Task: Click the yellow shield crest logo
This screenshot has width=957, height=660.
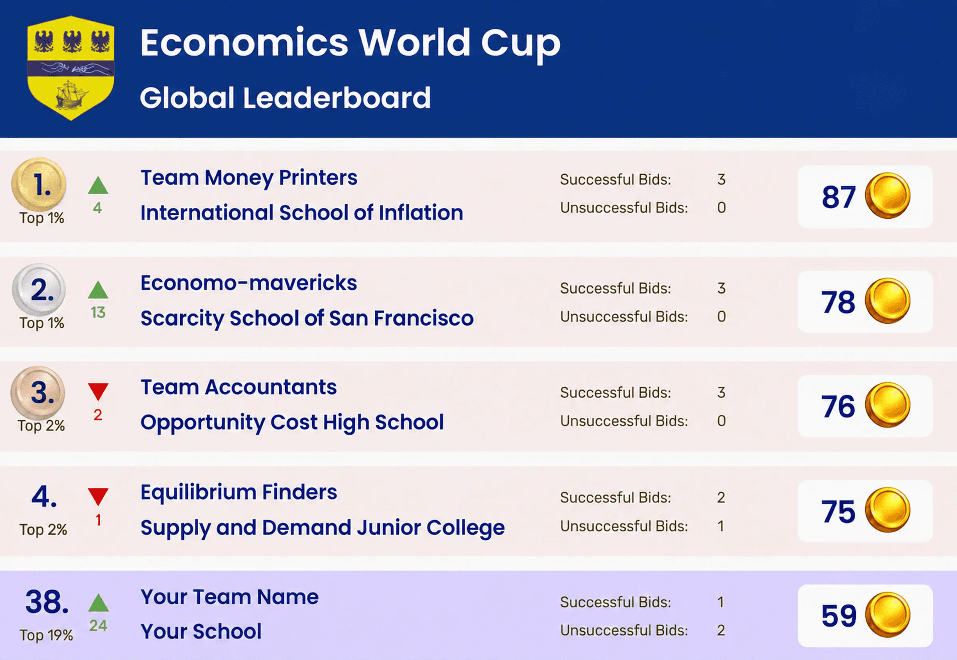Action: pyautogui.click(x=71, y=68)
